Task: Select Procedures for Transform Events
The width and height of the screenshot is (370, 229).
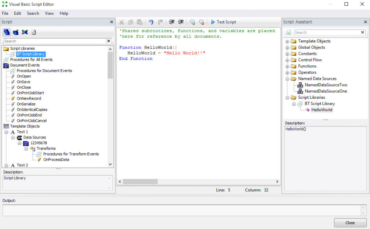Action: 71,154
